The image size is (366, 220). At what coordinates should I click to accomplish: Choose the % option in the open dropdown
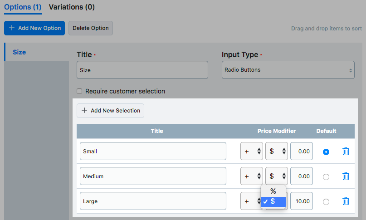(x=273, y=191)
